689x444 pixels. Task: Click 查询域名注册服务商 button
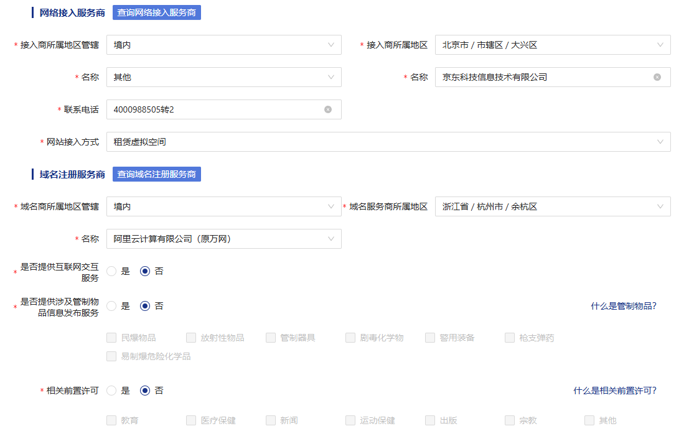(x=156, y=174)
